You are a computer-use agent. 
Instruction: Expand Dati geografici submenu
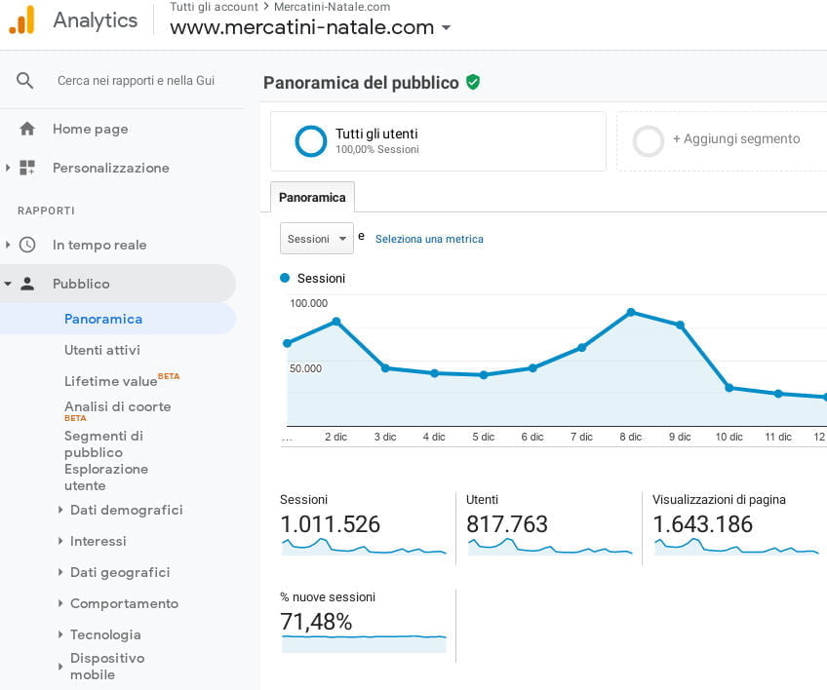point(60,572)
